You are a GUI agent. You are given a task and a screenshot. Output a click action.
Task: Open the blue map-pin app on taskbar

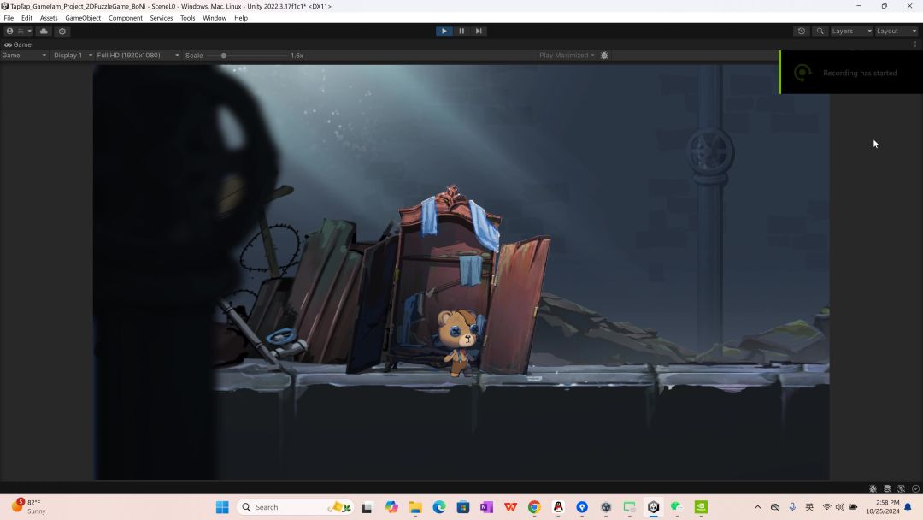(x=582, y=507)
